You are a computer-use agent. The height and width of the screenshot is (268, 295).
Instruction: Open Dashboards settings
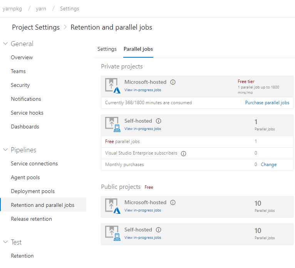[x=25, y=127]
